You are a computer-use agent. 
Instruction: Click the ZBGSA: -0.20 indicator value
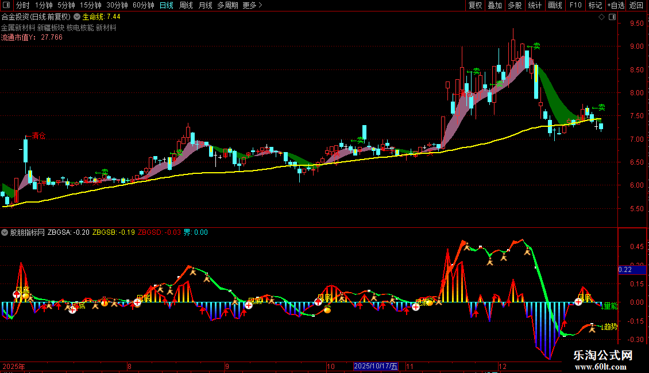68,232
